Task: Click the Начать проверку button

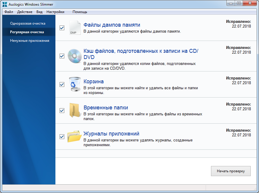Action: click(231, 171)
